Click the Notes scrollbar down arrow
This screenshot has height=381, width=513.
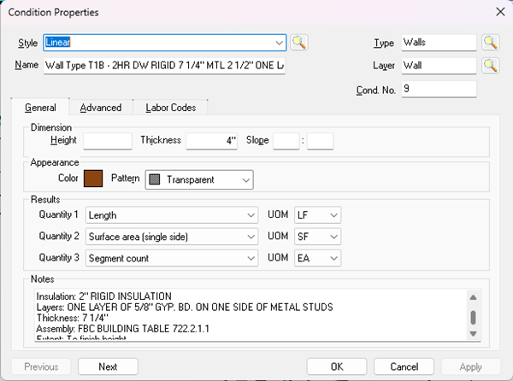(x=473, y=334)
